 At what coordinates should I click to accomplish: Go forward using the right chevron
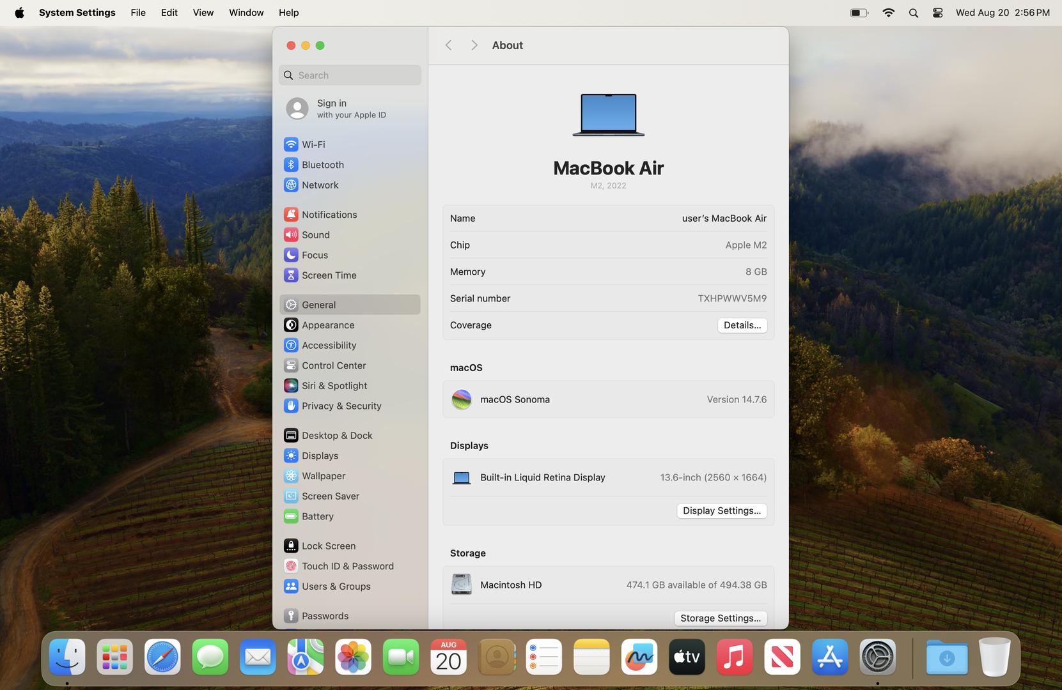[474, 45]
